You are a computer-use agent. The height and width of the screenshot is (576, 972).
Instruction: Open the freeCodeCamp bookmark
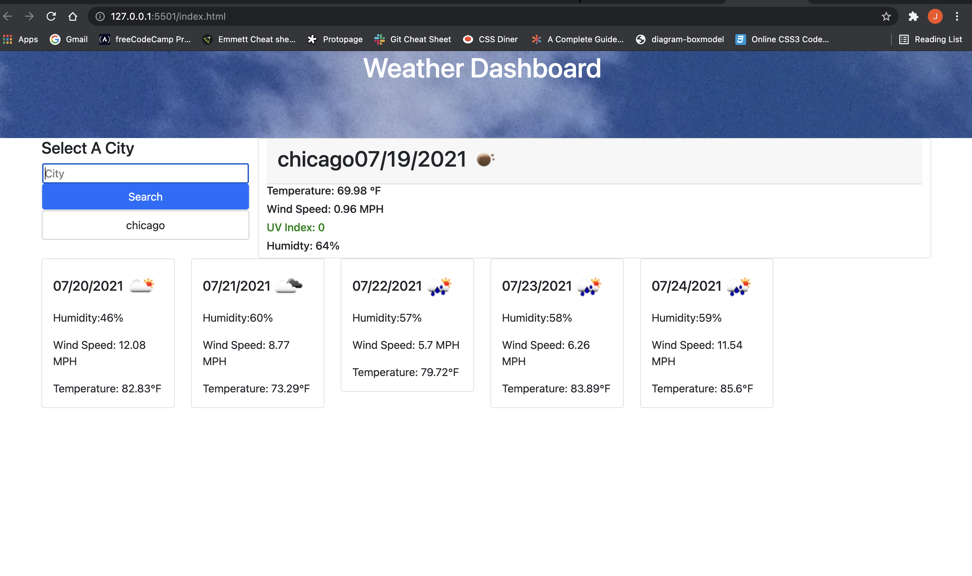coord(145,39)
